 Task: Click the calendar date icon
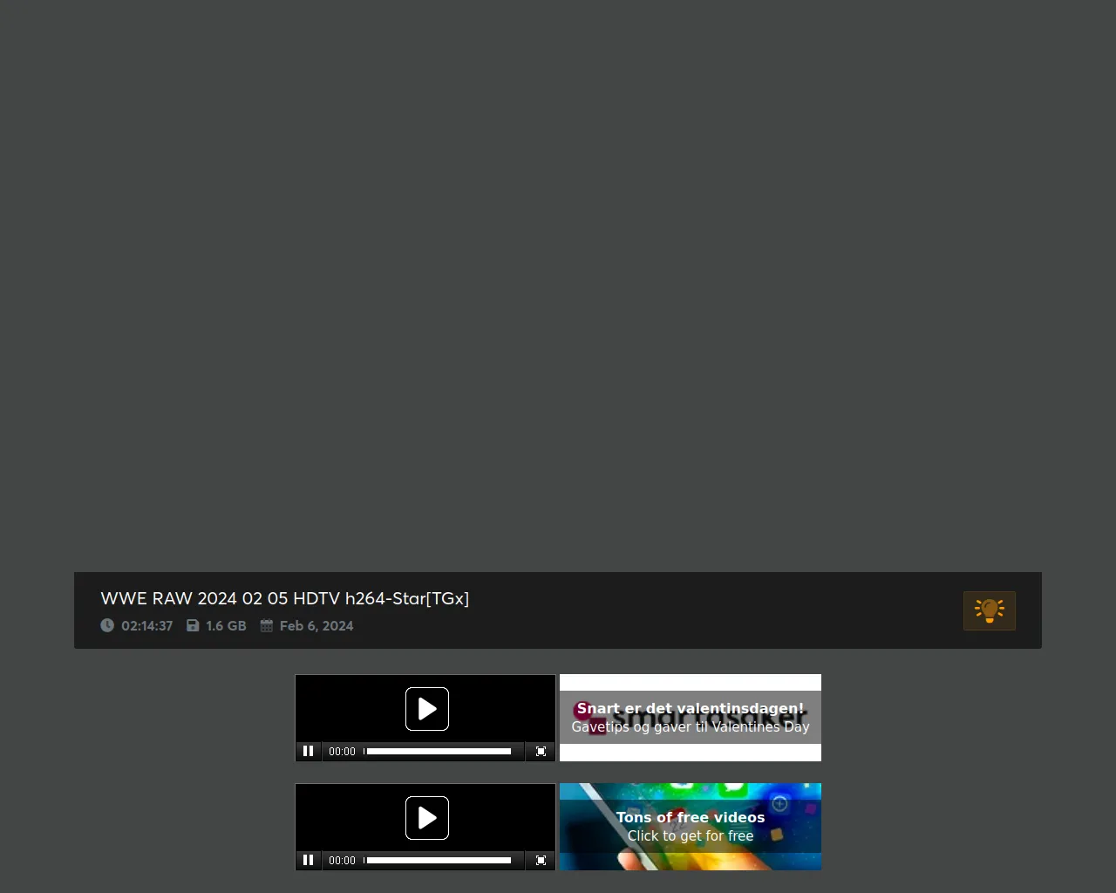(265, 625)
